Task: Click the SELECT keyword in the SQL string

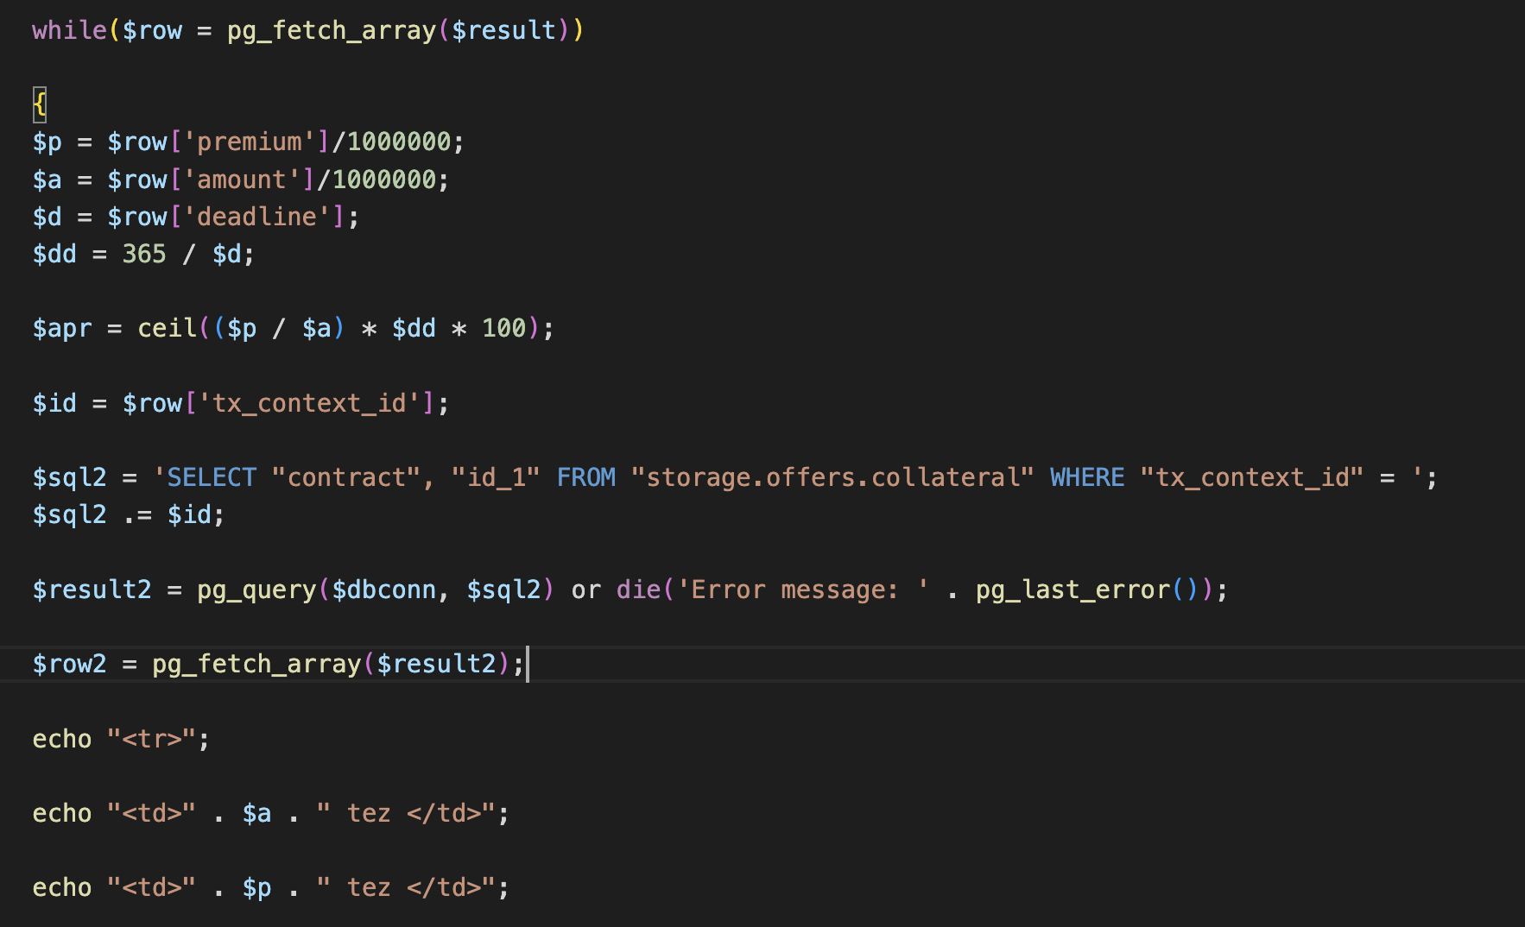Action: coord(212,477)
